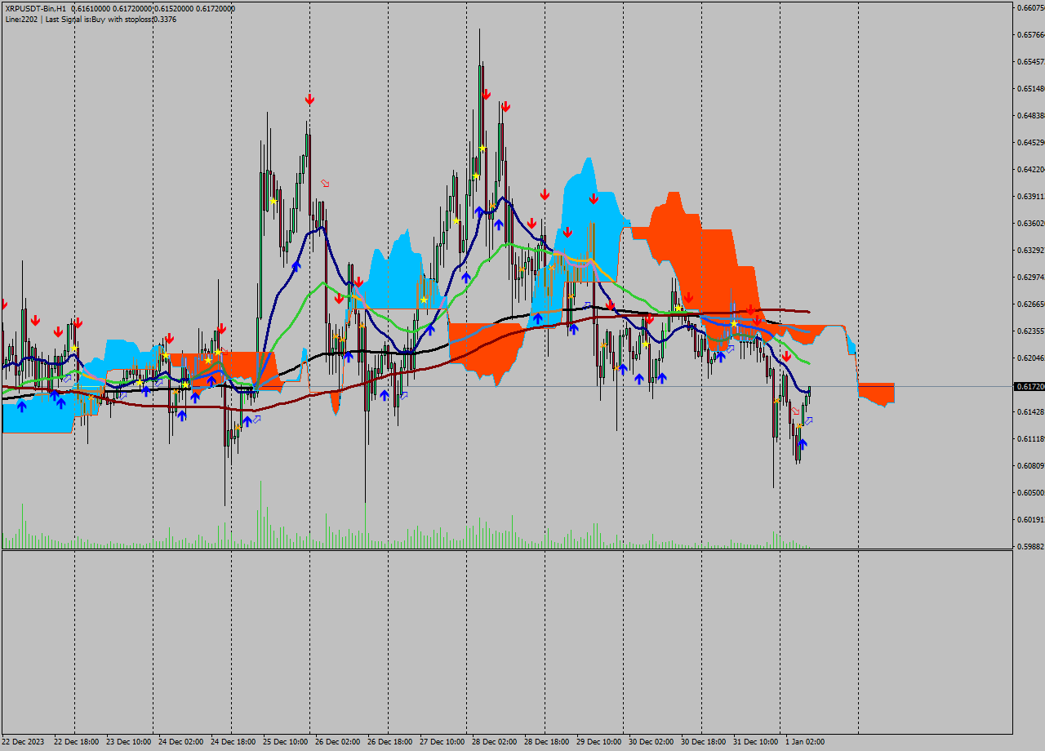This screenshot has width=1045, height=751.
Task: Click the '24 Dec 18:00' time label
Action: pos(233,742)
